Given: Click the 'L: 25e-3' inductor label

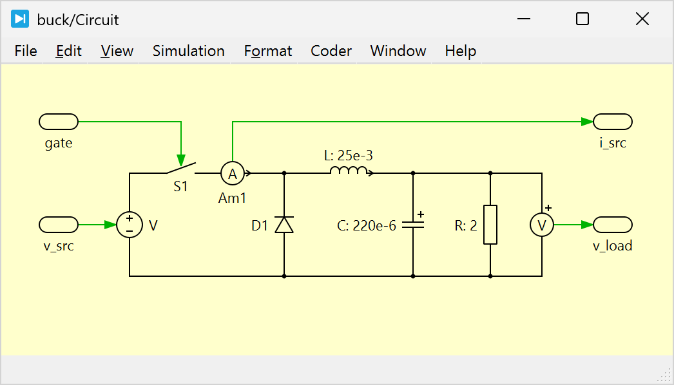Looking at the screenshot, I should pos(348,155).
